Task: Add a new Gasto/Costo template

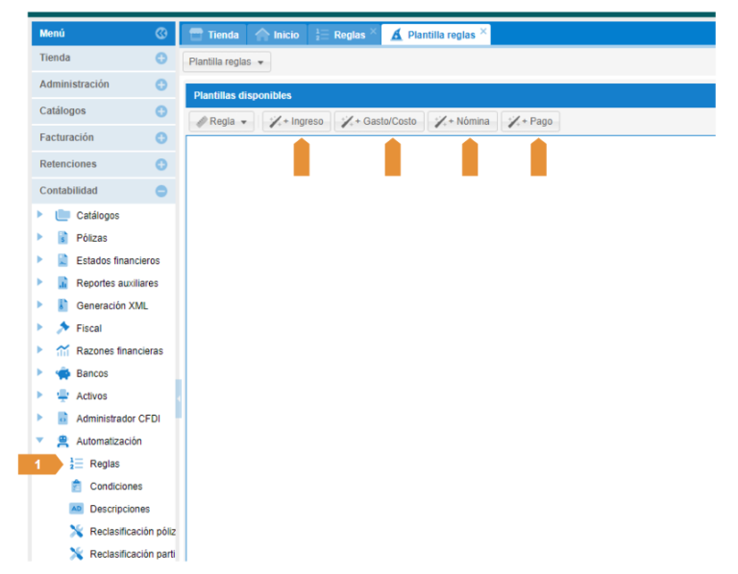Action: [379, 122]
